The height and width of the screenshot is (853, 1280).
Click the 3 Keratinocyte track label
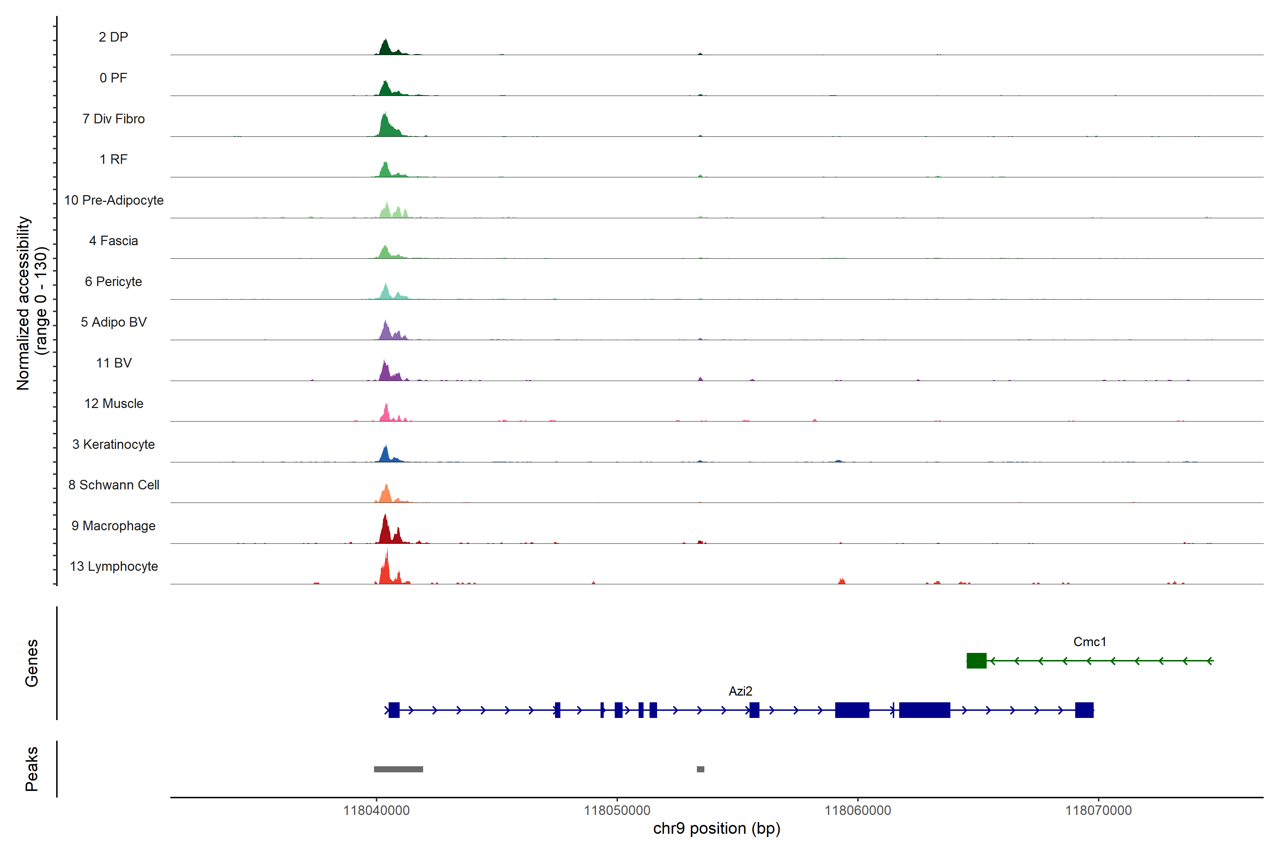coord(114,445)
